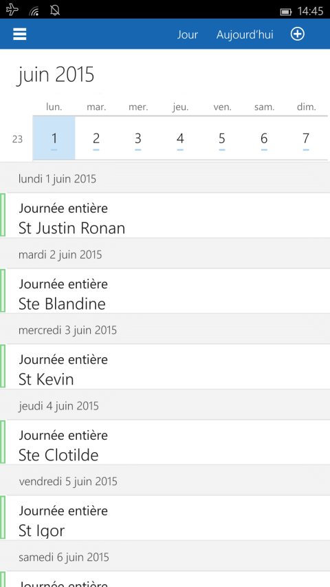Open the juin 2015 month picker
This screenshot has height=587, width=330.
(56, 74)
